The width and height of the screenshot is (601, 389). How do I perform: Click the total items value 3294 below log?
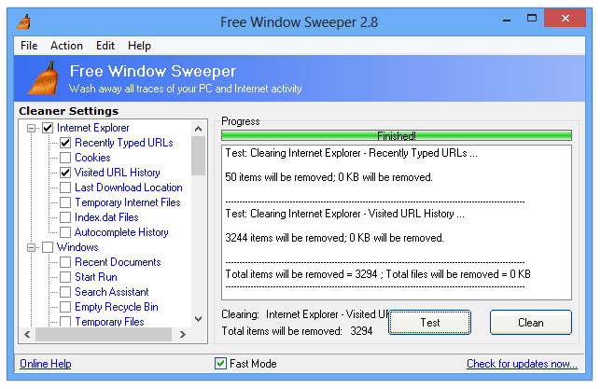pos(361,331)
